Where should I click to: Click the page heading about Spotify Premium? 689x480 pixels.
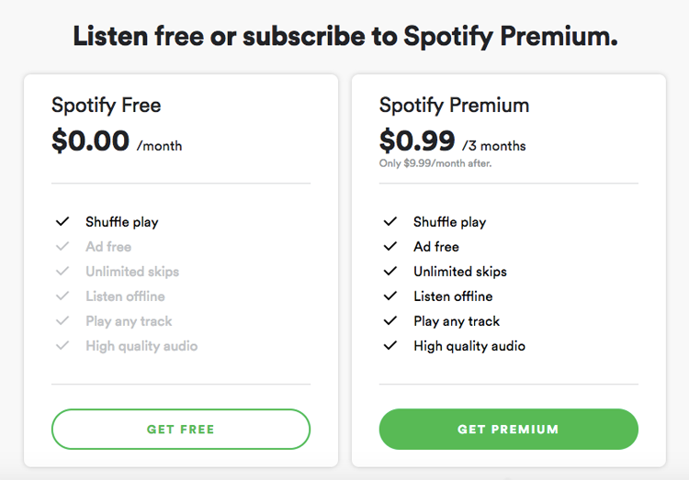point(344,36)
